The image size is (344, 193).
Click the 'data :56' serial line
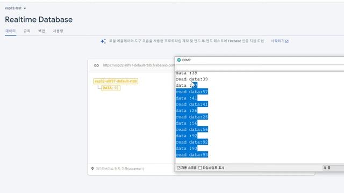click(187, 123)
